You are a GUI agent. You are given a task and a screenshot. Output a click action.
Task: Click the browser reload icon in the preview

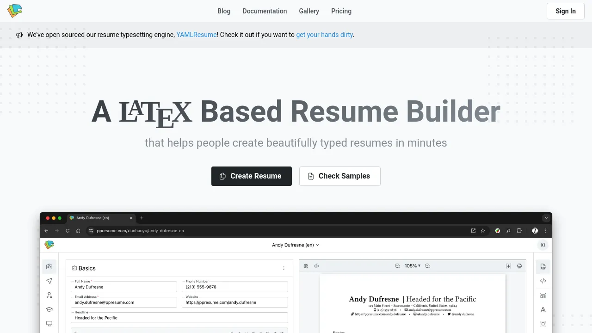click(68, 231)
